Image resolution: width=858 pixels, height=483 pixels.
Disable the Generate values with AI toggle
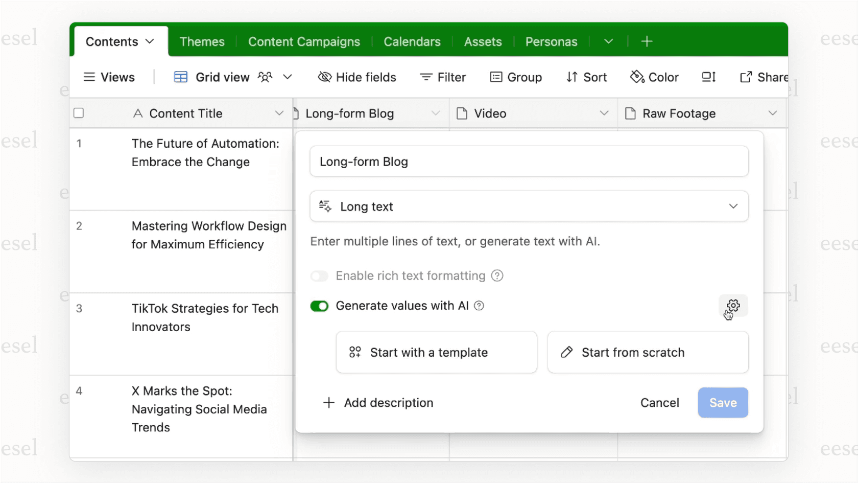(x=319, y=306)
